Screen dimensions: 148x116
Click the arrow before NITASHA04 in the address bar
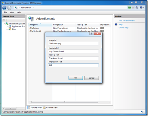(x=19, y=8)
